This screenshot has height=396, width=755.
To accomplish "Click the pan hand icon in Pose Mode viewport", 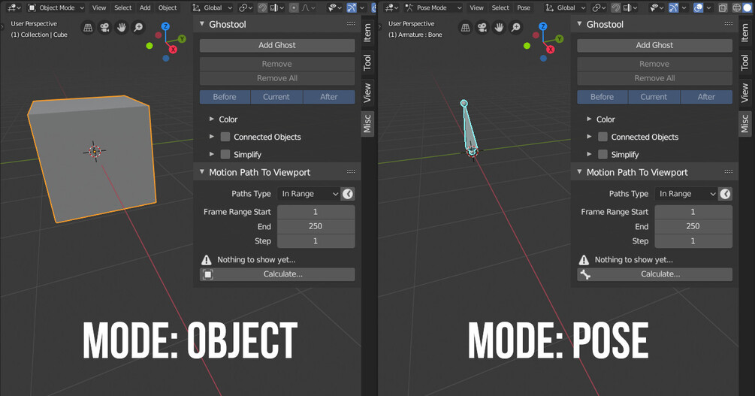I will pyautogui.click(x=499, y=28).
